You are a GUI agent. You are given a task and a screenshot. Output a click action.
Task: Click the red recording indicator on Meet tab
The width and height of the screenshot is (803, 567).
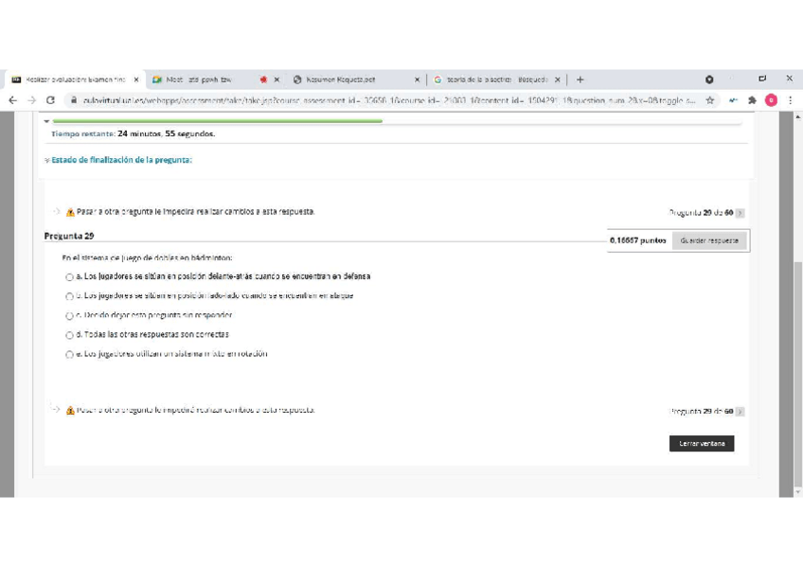point(263,80)
